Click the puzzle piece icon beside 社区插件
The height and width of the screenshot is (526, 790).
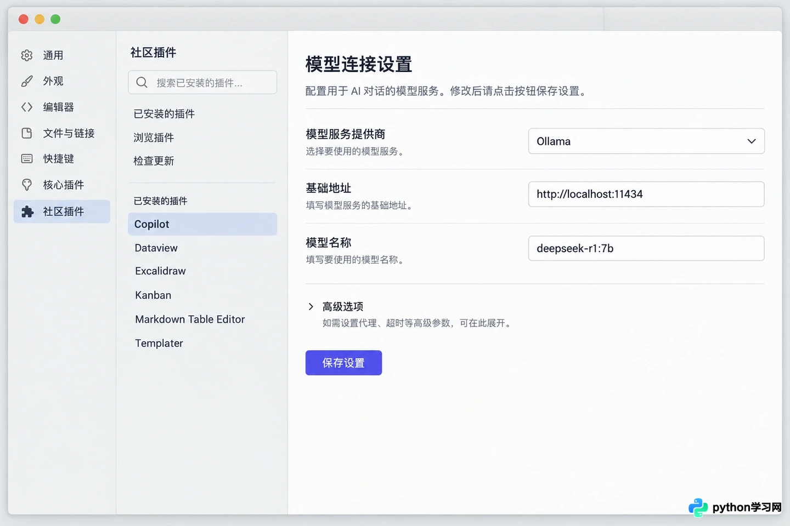click(x=27, y=211)
